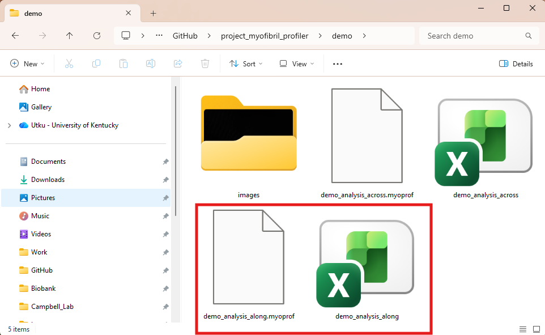Expand chevron after demo breadcrumb
Screen dimensions: 545x335
pyautogui.click(x=364, y=36)
